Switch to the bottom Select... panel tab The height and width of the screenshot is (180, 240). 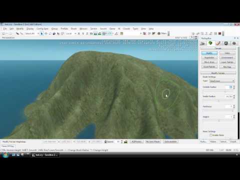[223, 141]
